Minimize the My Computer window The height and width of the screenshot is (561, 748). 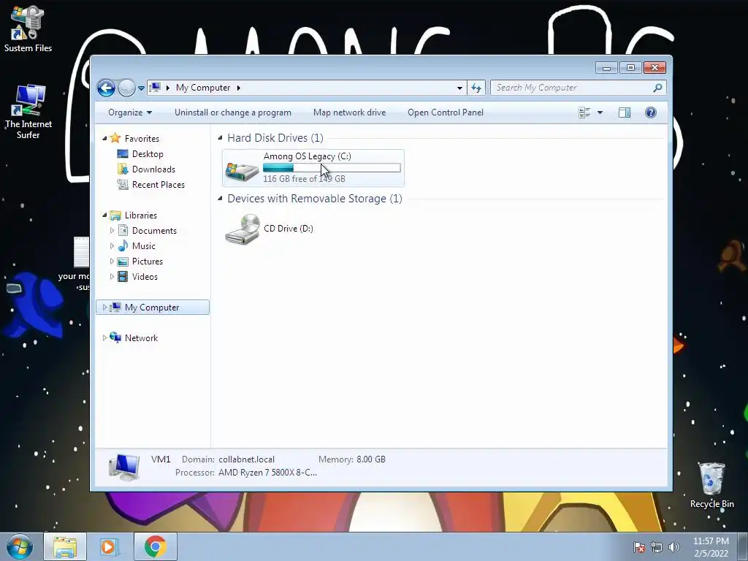[x=606, y=68]
